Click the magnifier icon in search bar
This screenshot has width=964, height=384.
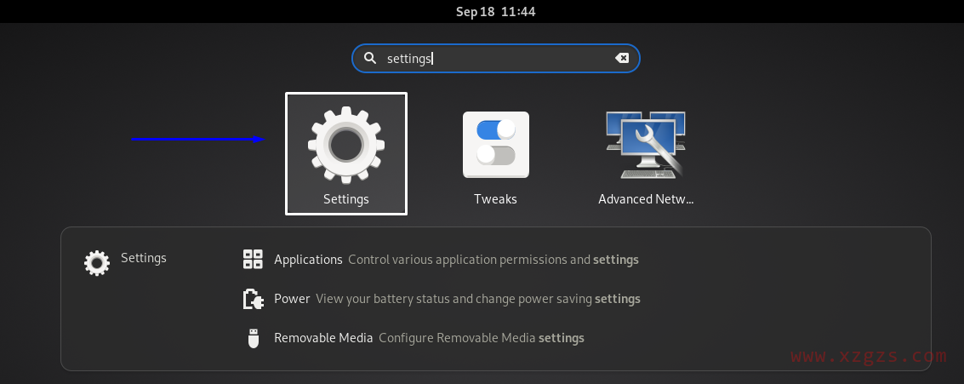(370, 59)
